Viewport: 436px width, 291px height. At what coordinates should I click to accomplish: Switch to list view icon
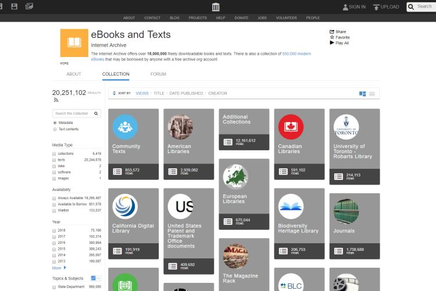tap(372, 94)
